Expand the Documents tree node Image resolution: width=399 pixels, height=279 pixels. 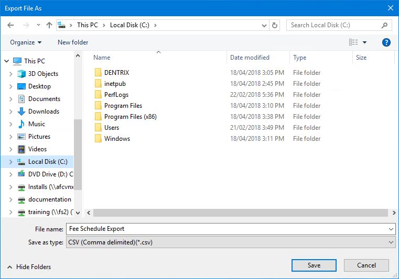10,99
